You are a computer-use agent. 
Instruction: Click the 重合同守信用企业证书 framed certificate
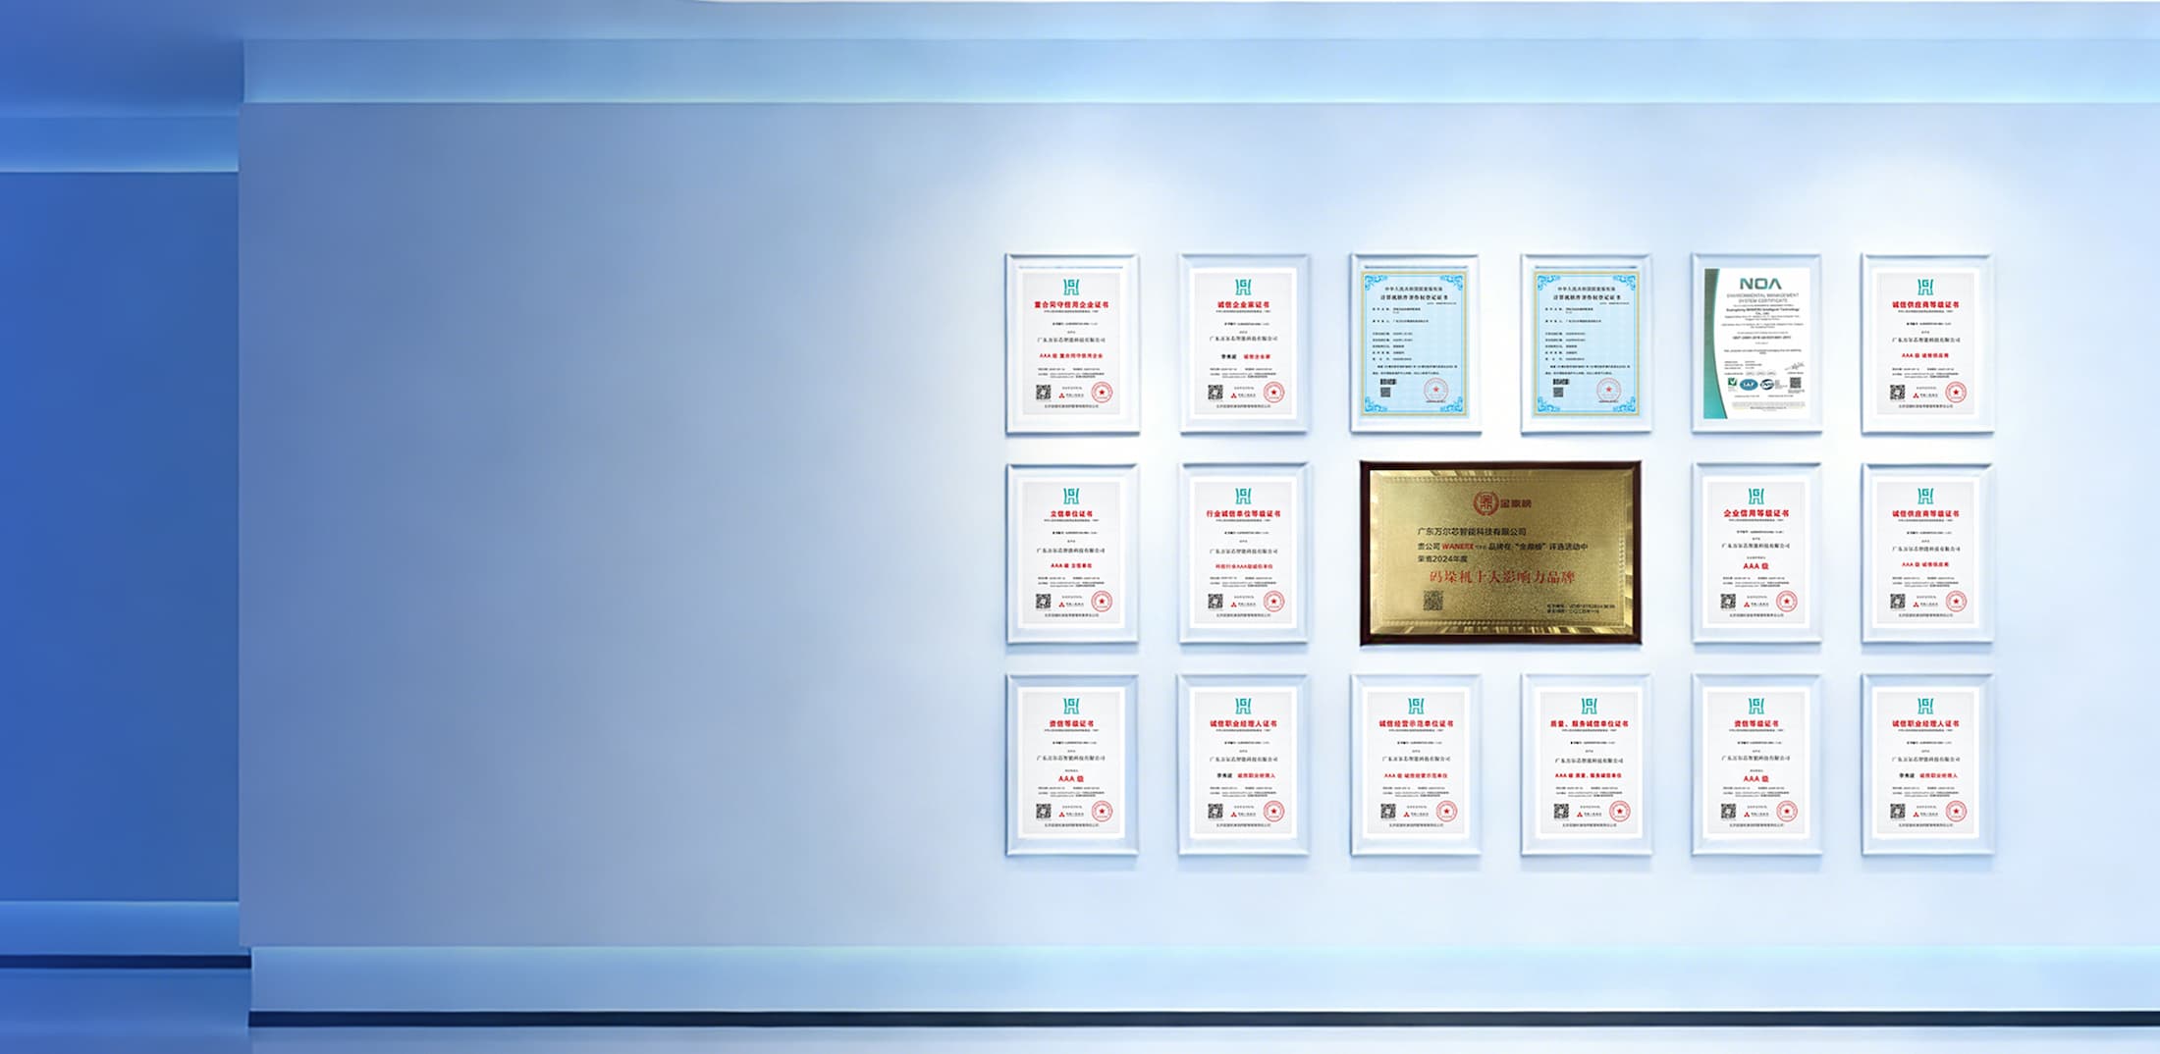1072,343
